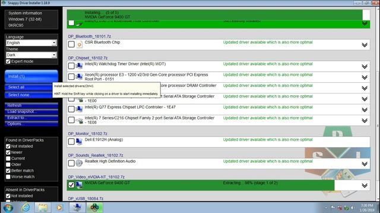Check the Xeon E3-1200 PCI Express Root Port checkbox
This screenshot has width=380, height=213.
pos(71,76)
